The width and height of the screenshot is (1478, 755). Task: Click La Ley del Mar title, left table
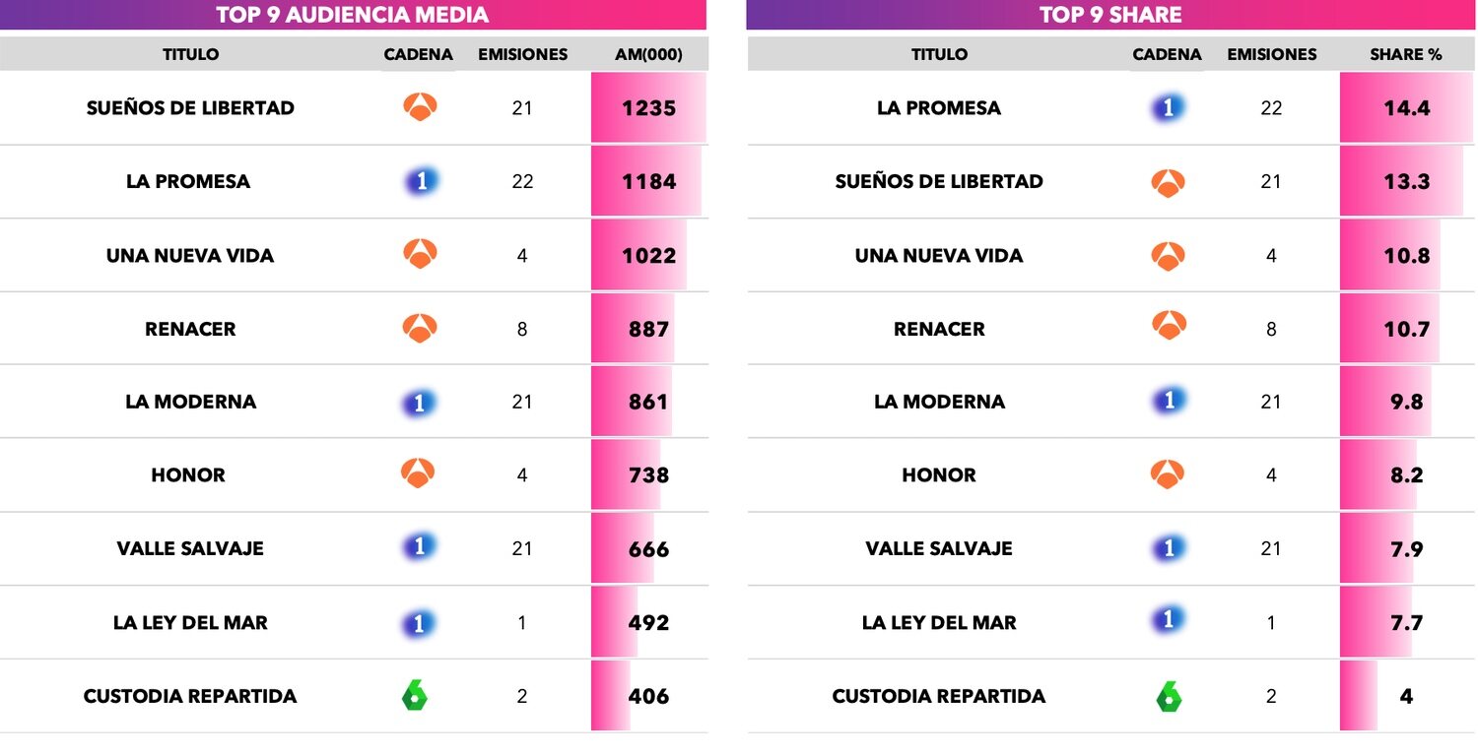pyautogui.click(x=190, y=622)
